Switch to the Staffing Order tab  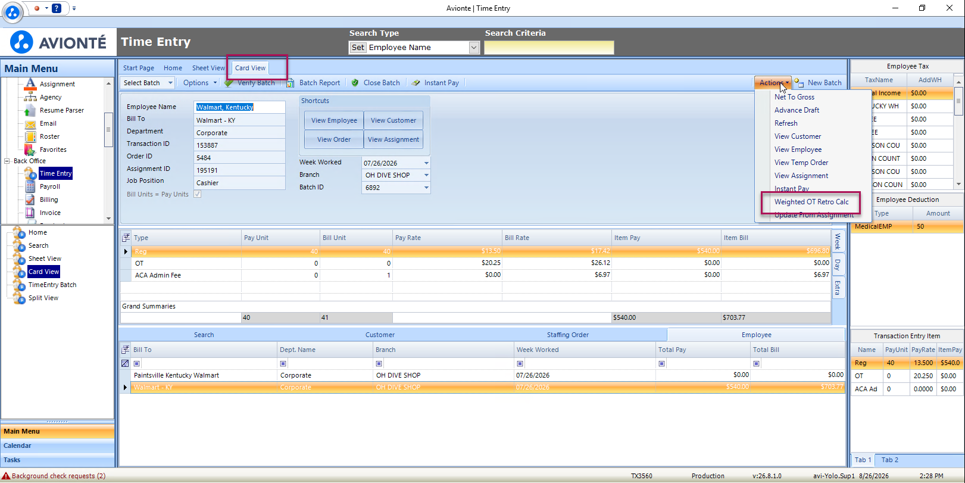(x=568, y=335)
